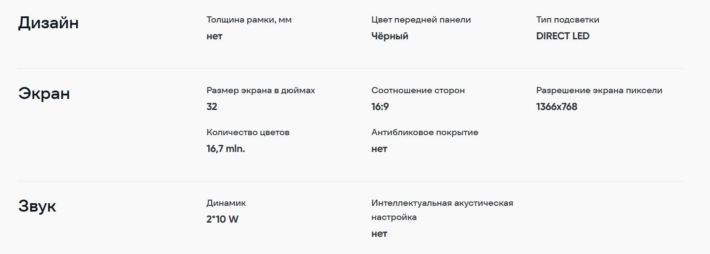
Task: Click the Экран section heading
Action: 44,94
